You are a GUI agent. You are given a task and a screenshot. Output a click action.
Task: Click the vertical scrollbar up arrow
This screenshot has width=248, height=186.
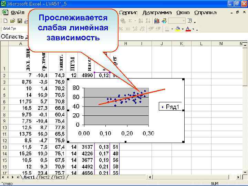pos(245,45)
